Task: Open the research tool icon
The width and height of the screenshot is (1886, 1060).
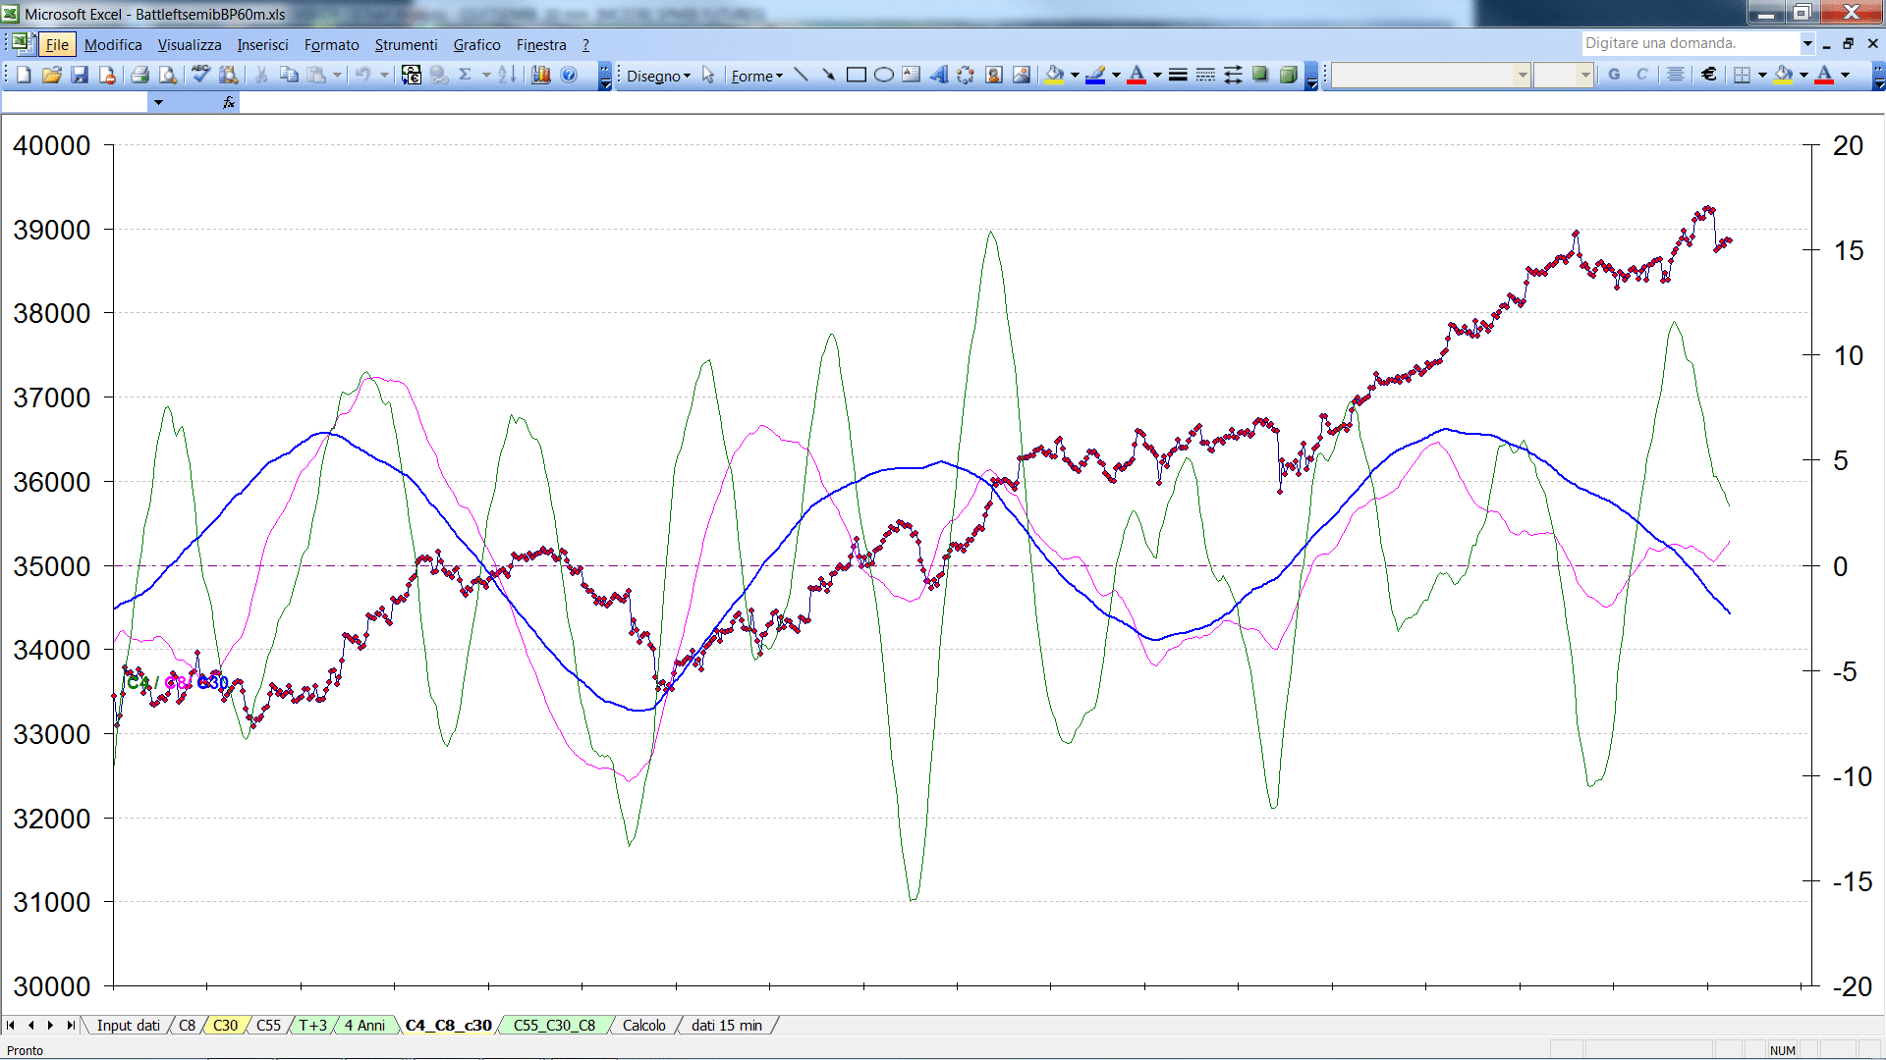Action: 229,75
